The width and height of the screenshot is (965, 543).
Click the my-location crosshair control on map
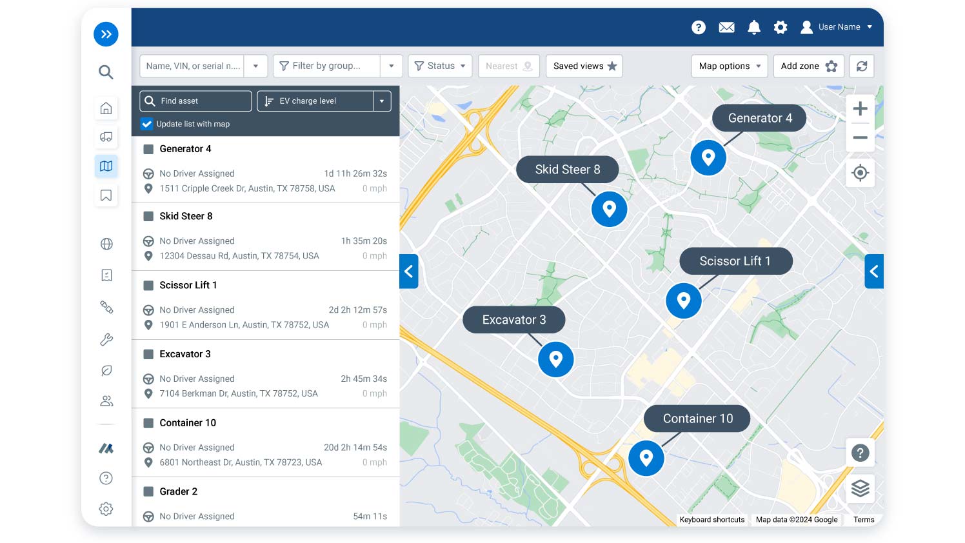tap(860, 173)
